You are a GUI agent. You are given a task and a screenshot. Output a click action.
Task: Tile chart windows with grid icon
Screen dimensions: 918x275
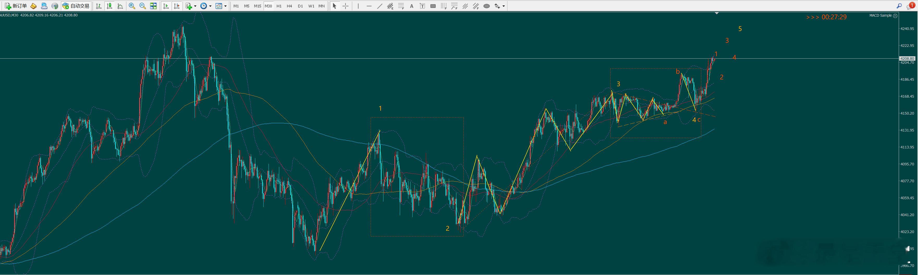tap(153, 6)
